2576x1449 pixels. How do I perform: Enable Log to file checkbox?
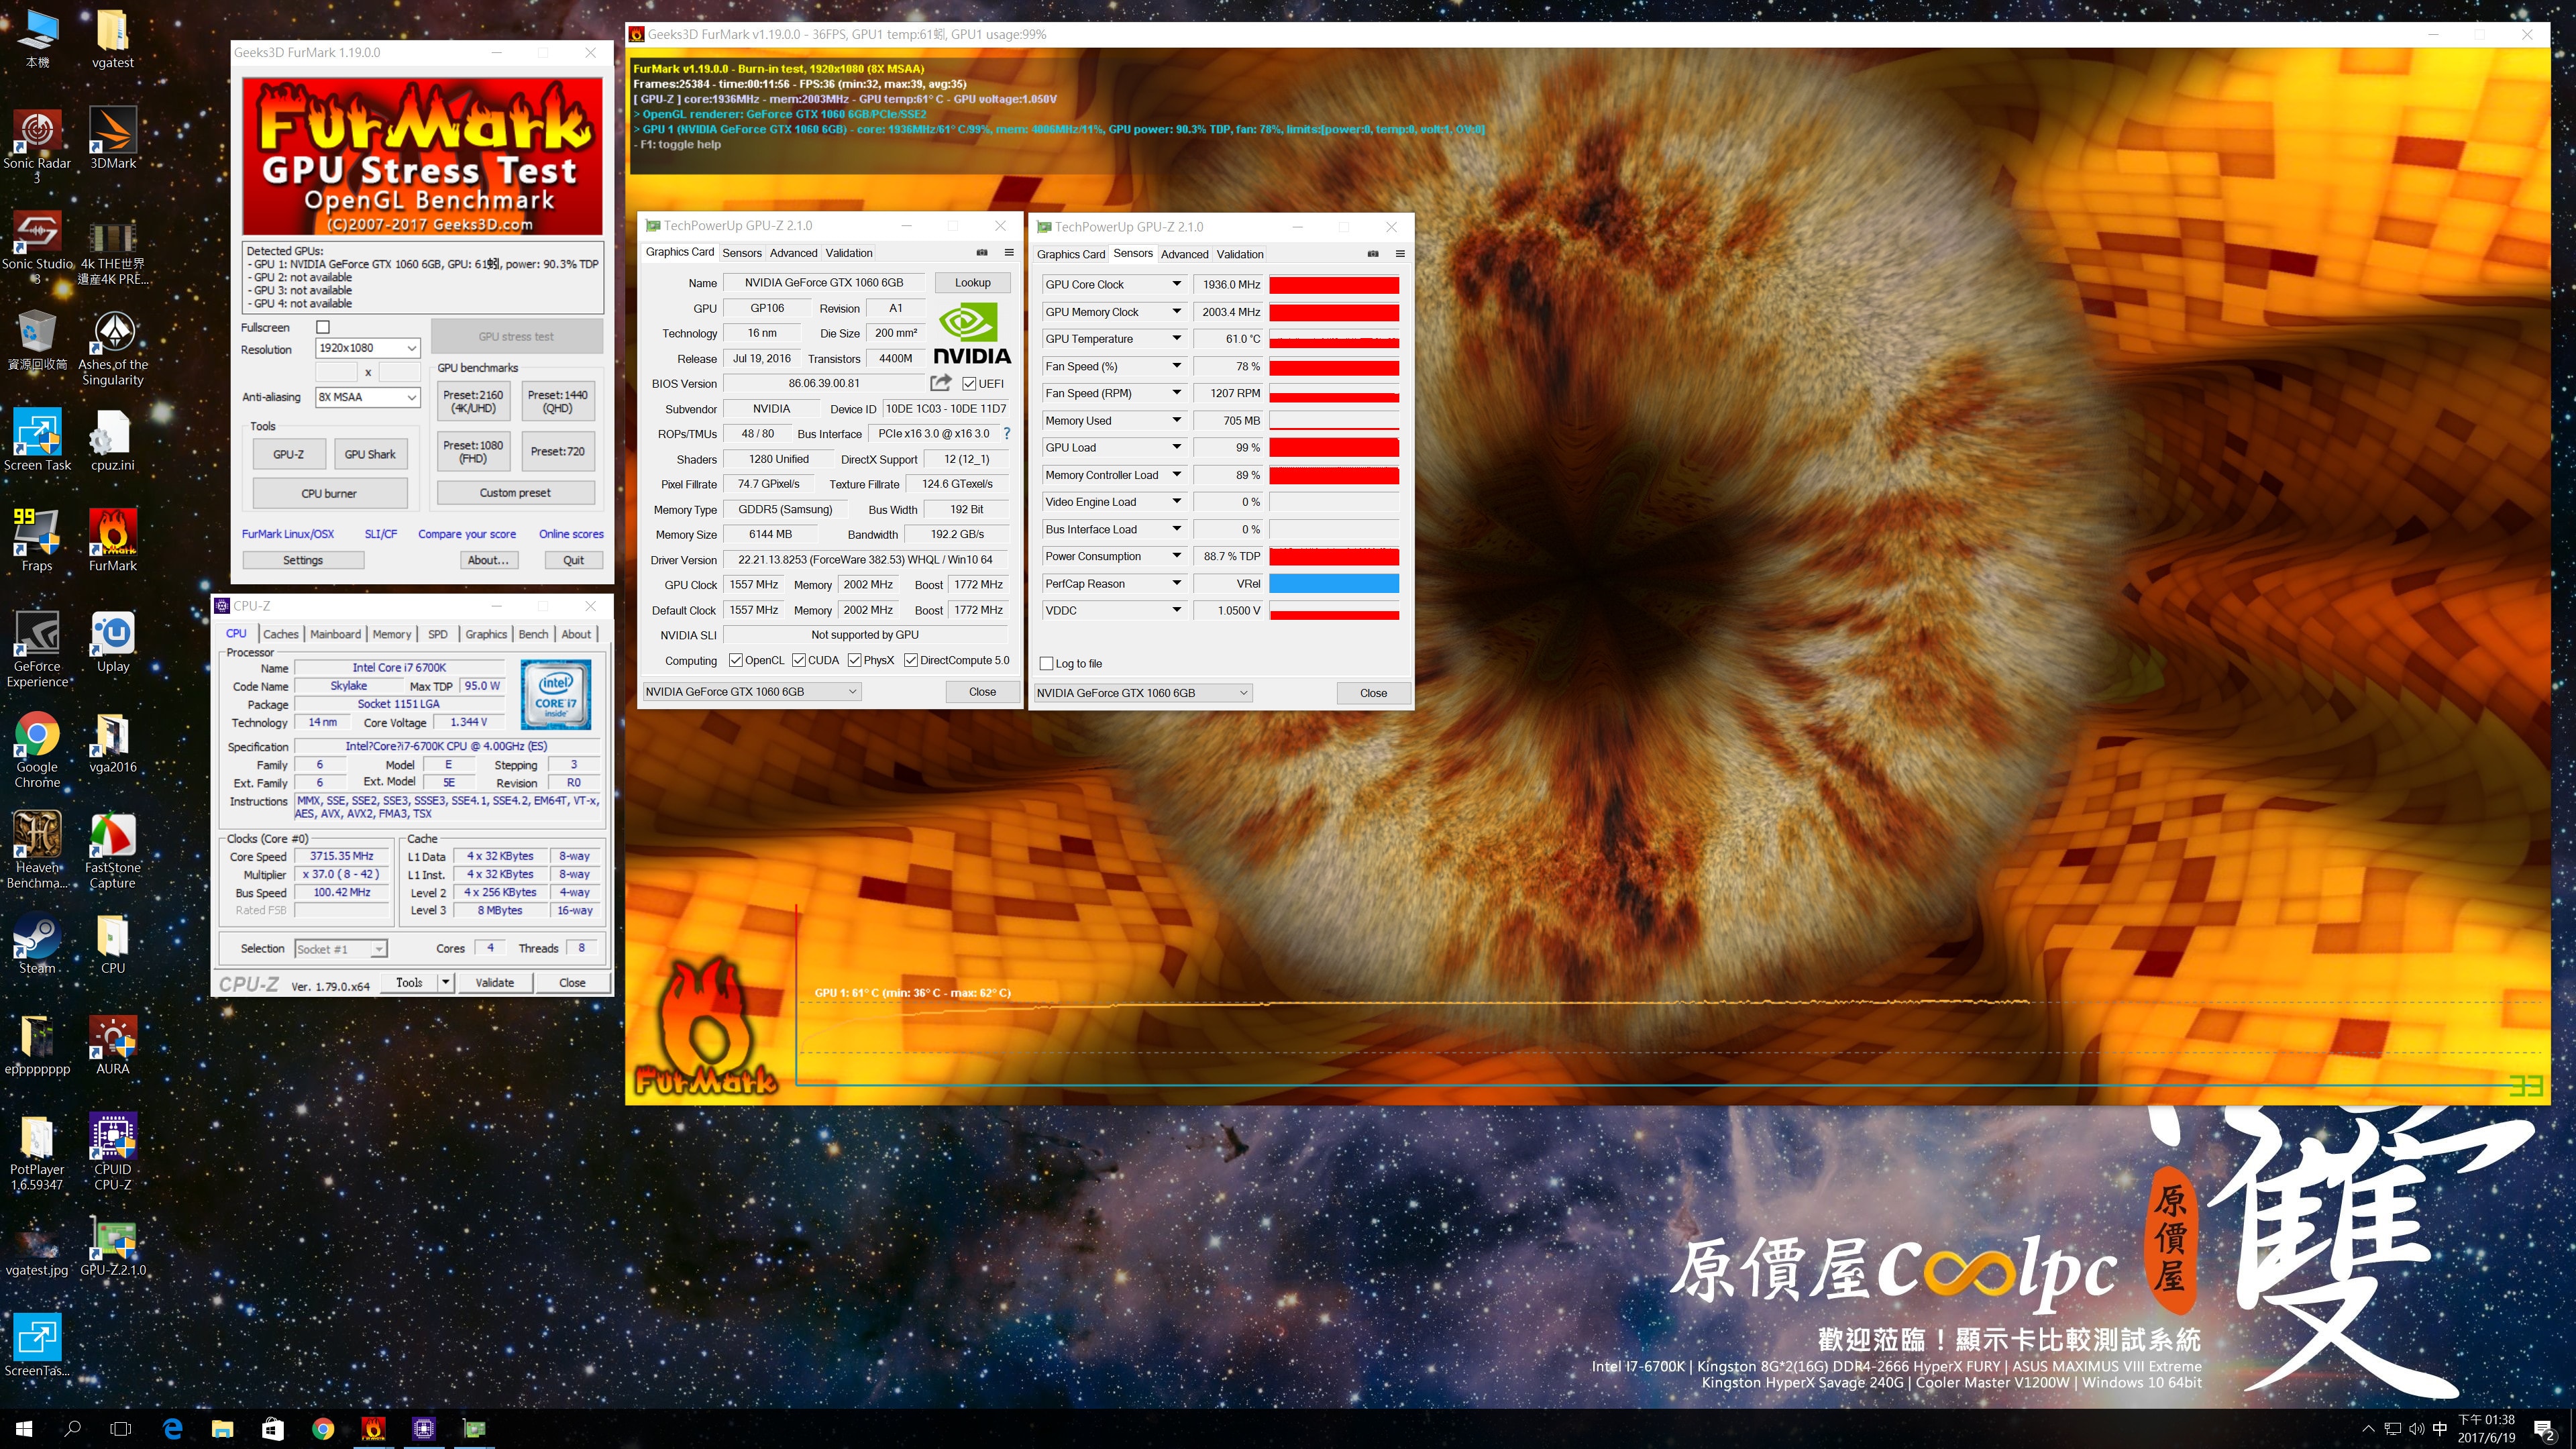[1046, 663]
